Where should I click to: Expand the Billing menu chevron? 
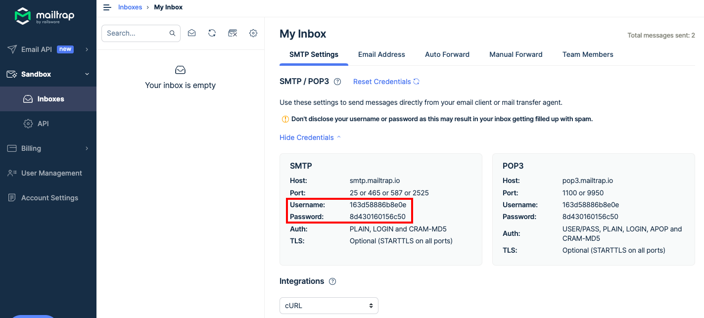coord(87,148)
